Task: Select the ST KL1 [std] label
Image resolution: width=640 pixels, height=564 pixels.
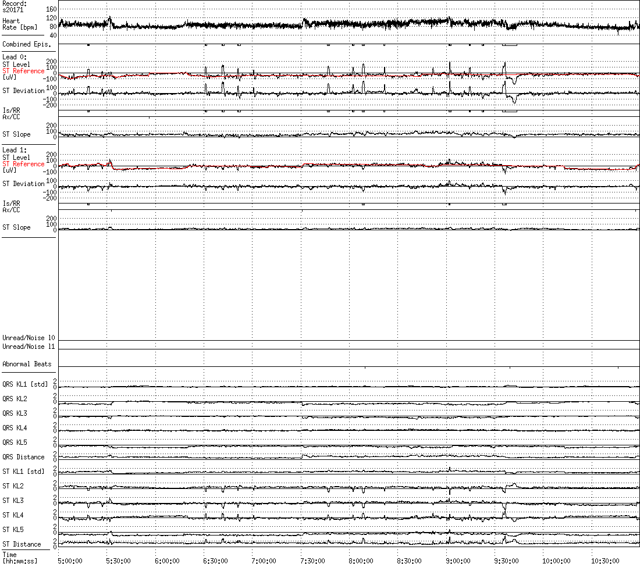Action: (x=23, y=472)
